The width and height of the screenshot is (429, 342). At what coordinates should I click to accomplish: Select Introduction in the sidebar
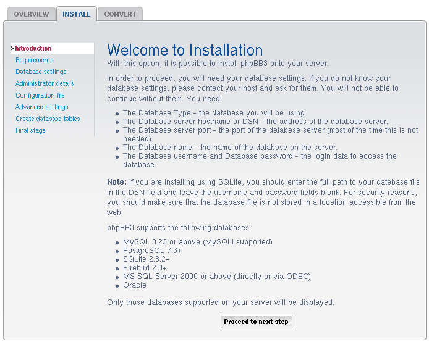click(x=33, y=48)
